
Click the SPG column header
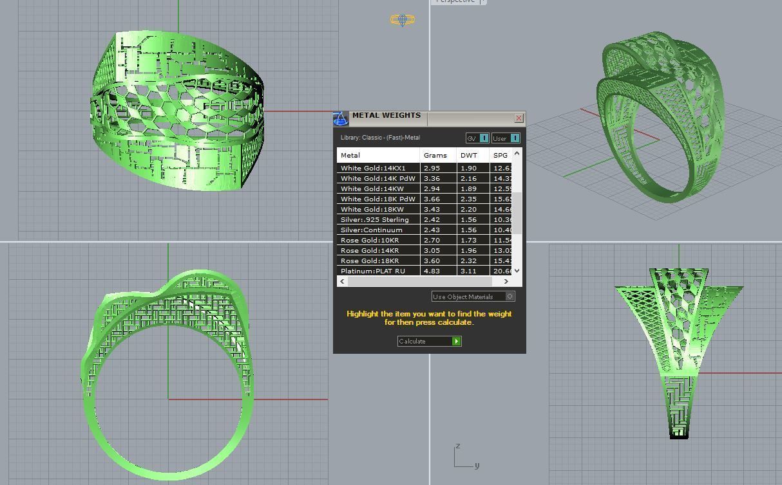click(501, 155)
